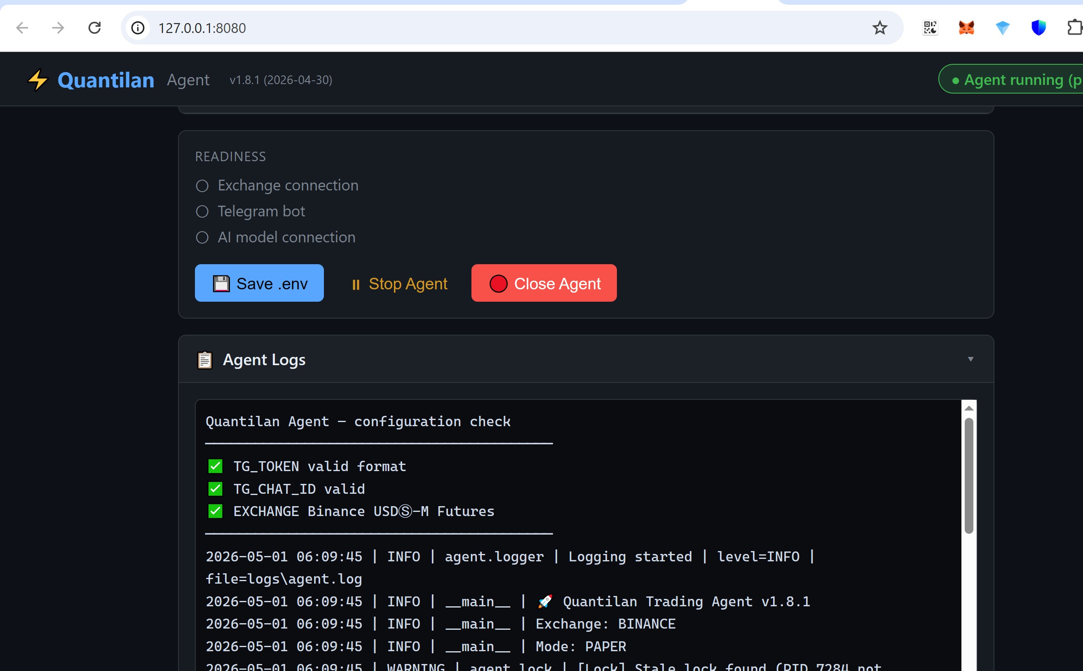
Task: Click the green checkmark beside EXCHANGE
Action: (215, 511)
